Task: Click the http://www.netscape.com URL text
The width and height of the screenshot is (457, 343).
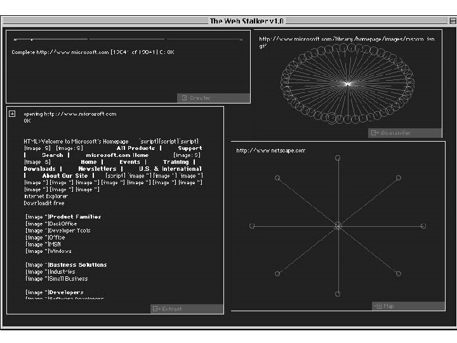Action: [270, 151]
